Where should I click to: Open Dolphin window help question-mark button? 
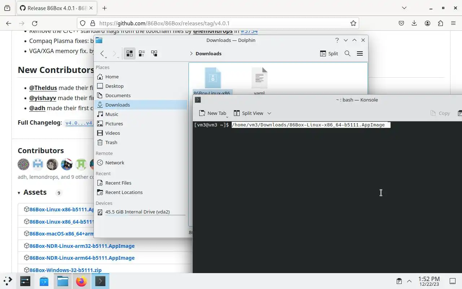[x=337, y=40]
